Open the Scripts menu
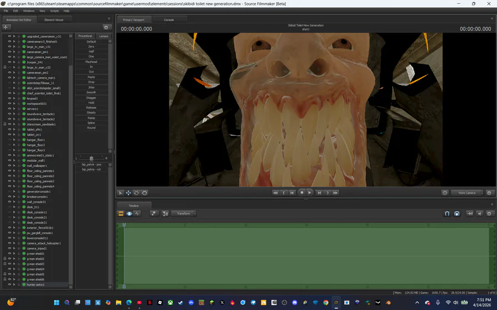This screenshot has height=310, width=497. coord(54,10)
